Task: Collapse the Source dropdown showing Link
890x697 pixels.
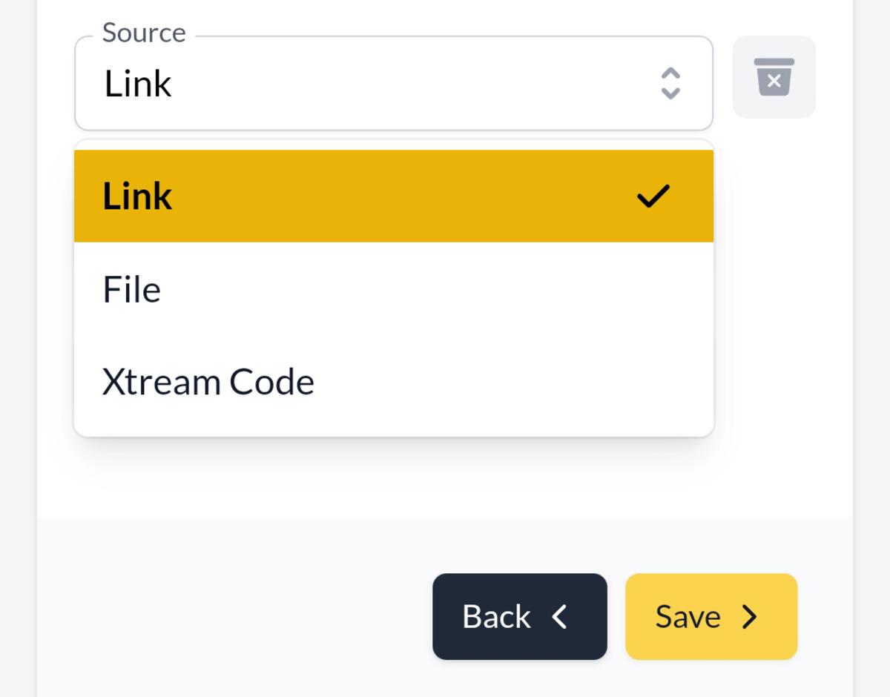Action: [x=393, y=83]
